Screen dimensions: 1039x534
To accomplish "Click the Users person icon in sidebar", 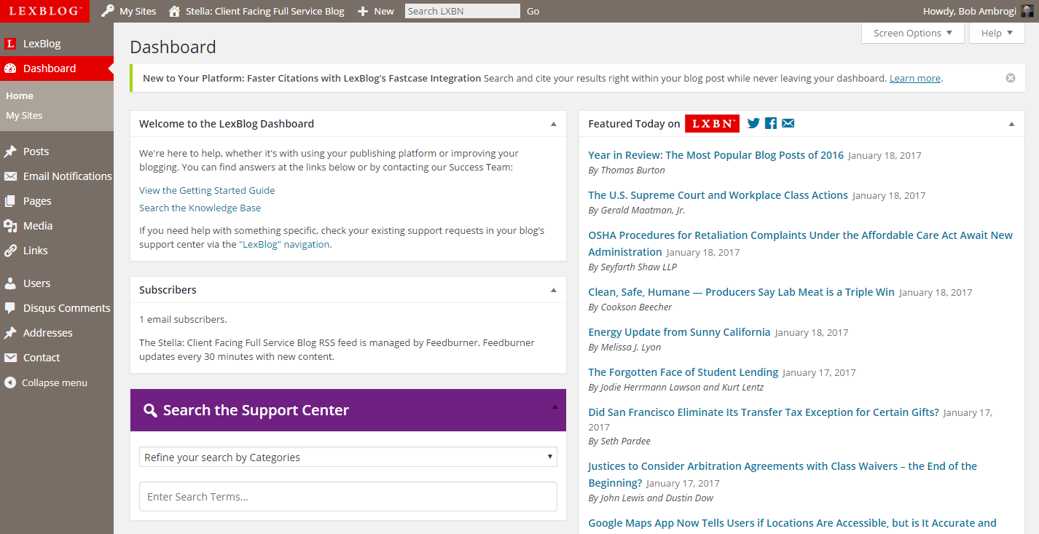I will pos(10,283).
